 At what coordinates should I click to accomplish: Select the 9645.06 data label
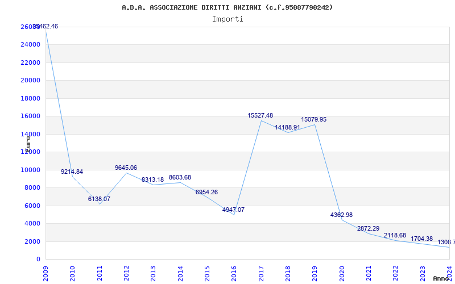(126, 168)
